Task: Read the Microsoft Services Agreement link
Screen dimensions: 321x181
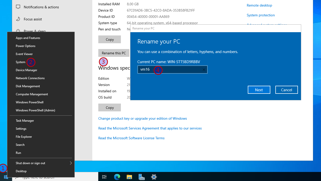Action: tap(150, 128)
